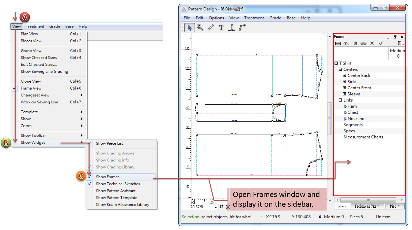Toggle Show Technical Sketches option
The width and height of the screenshot is (412, 230).
click(118, 184)
